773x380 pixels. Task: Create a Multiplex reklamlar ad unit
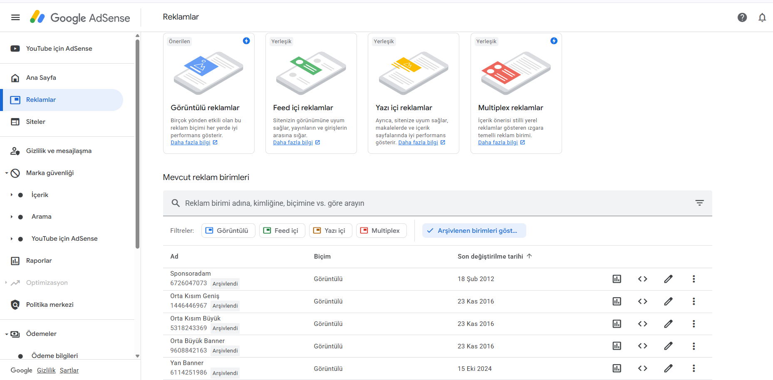[516, 94]
